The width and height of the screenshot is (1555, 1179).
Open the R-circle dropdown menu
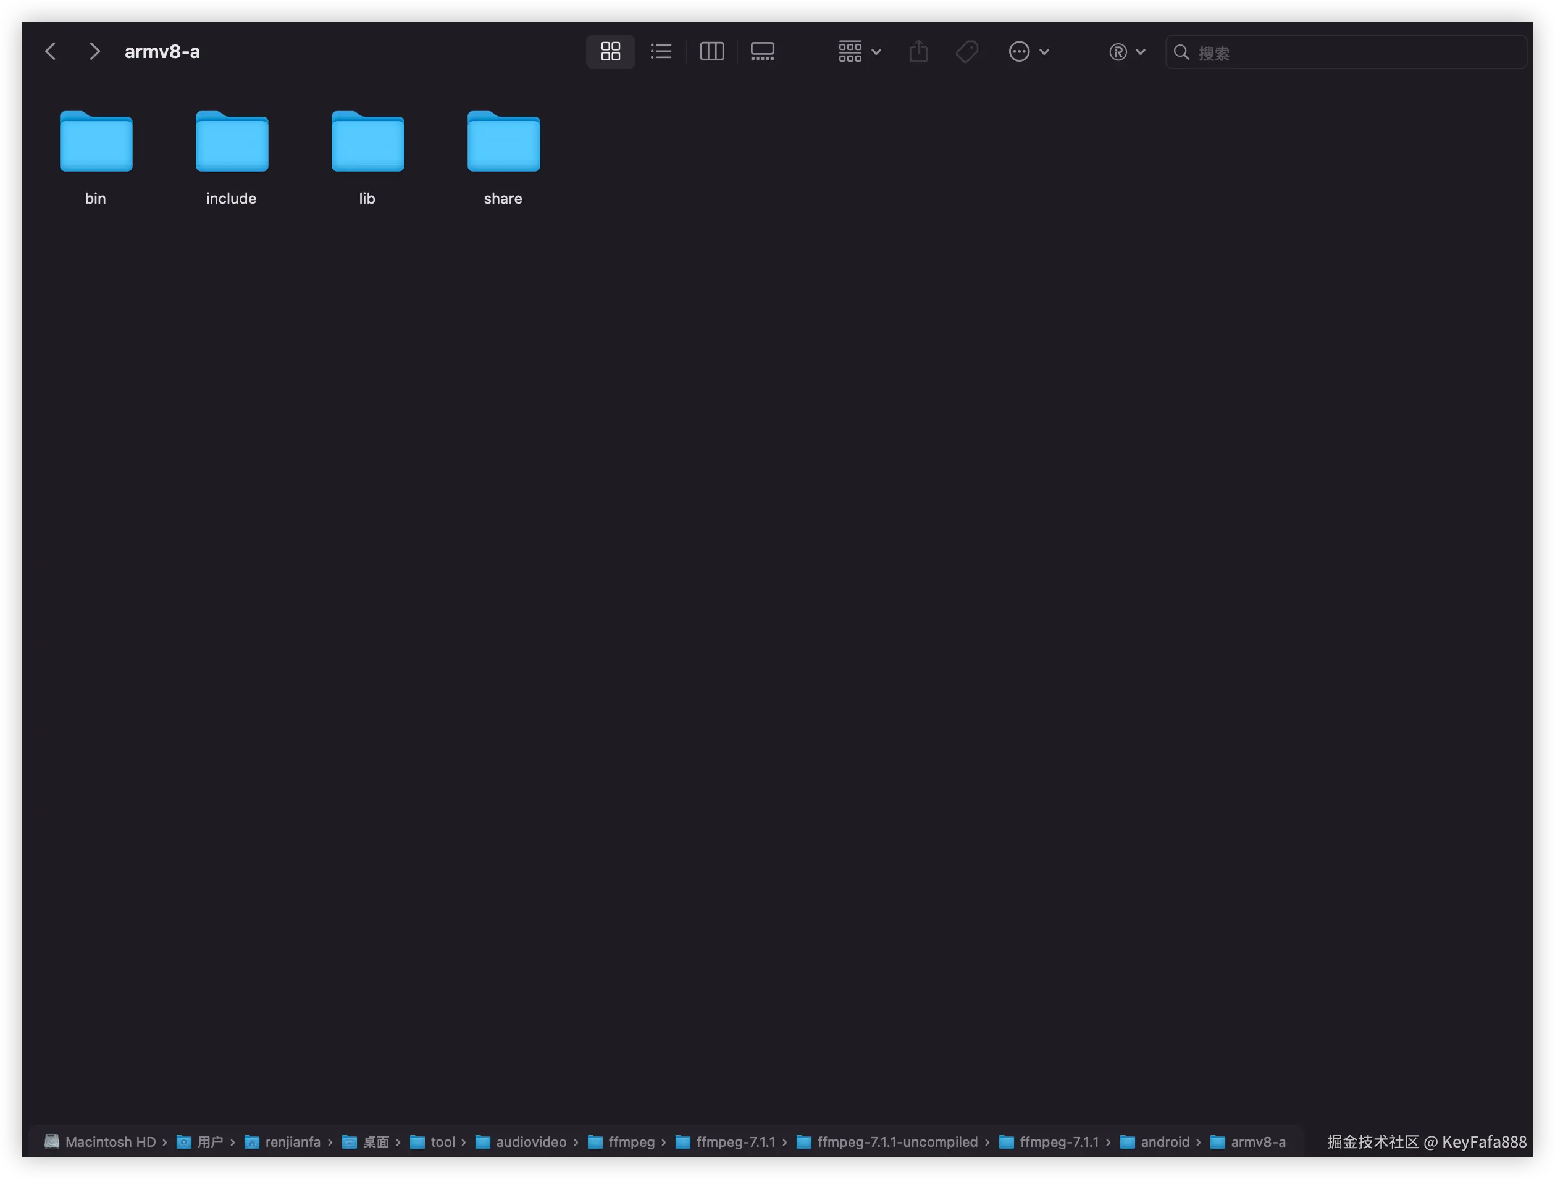pyautogui.click(x=1126, y=51)
